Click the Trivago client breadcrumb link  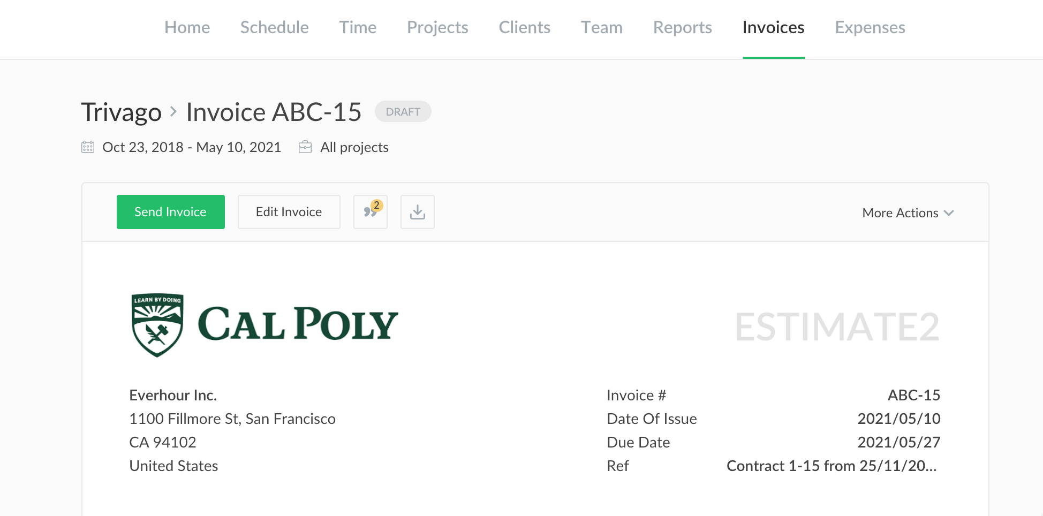(x=122, y=112)
